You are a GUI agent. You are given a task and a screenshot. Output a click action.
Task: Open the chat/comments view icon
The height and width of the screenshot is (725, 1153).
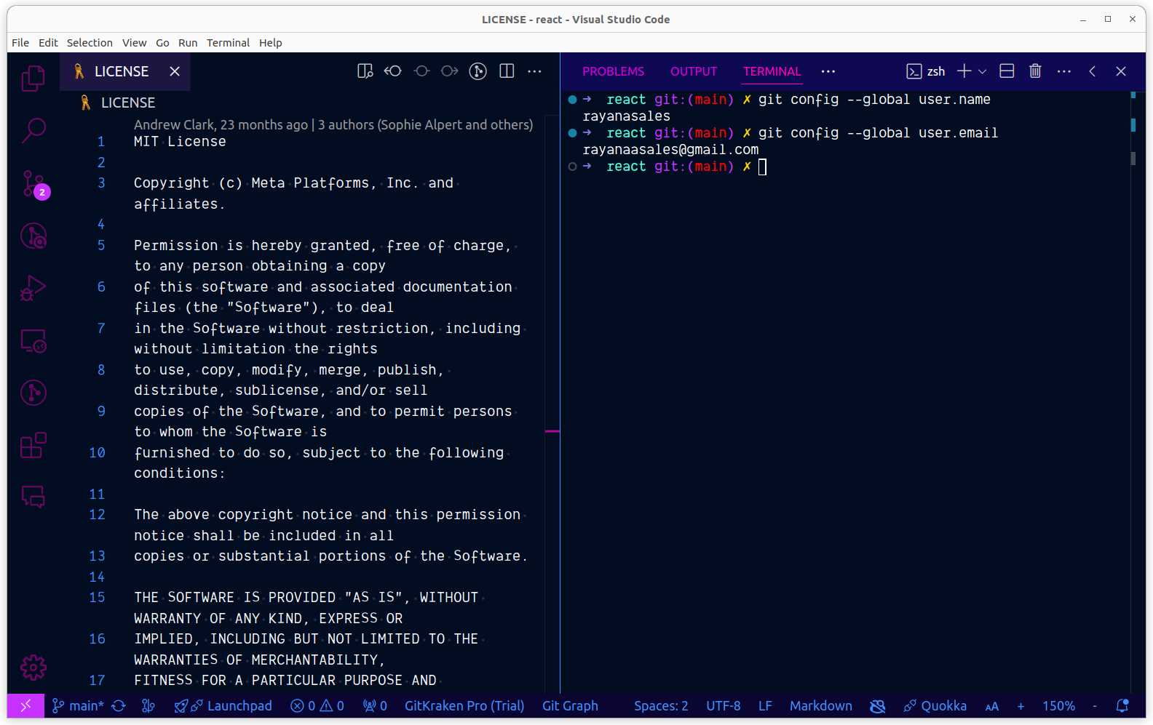coord(33,497)
